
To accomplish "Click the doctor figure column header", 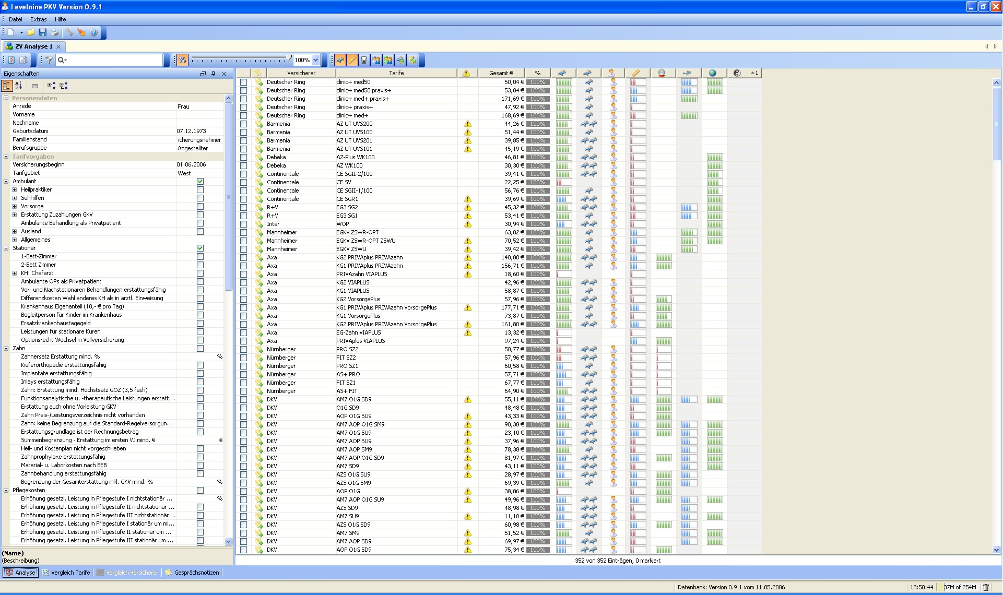I will point(612,73).
